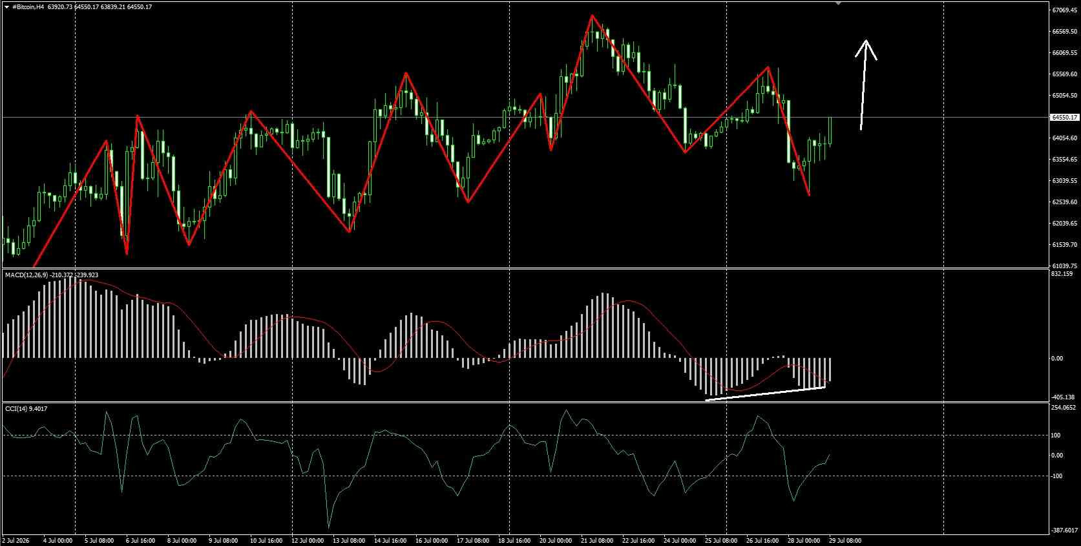Select the 6 Jul 16:00 time label
The width and height of the screenshot is (1081, 546).
pyautogui.click(x=140, y=541)
